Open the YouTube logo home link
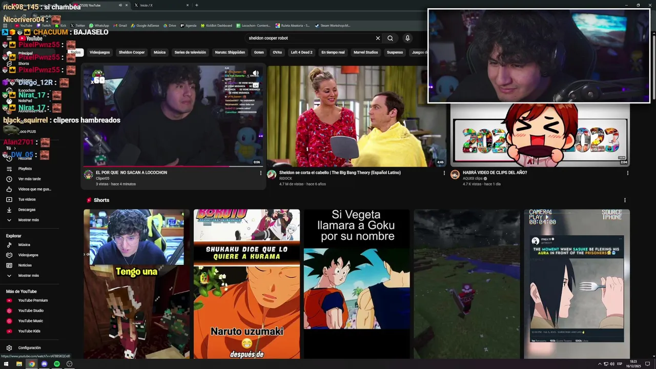The height and width of the screenshot is (369, 656). [x=31, y=38]
